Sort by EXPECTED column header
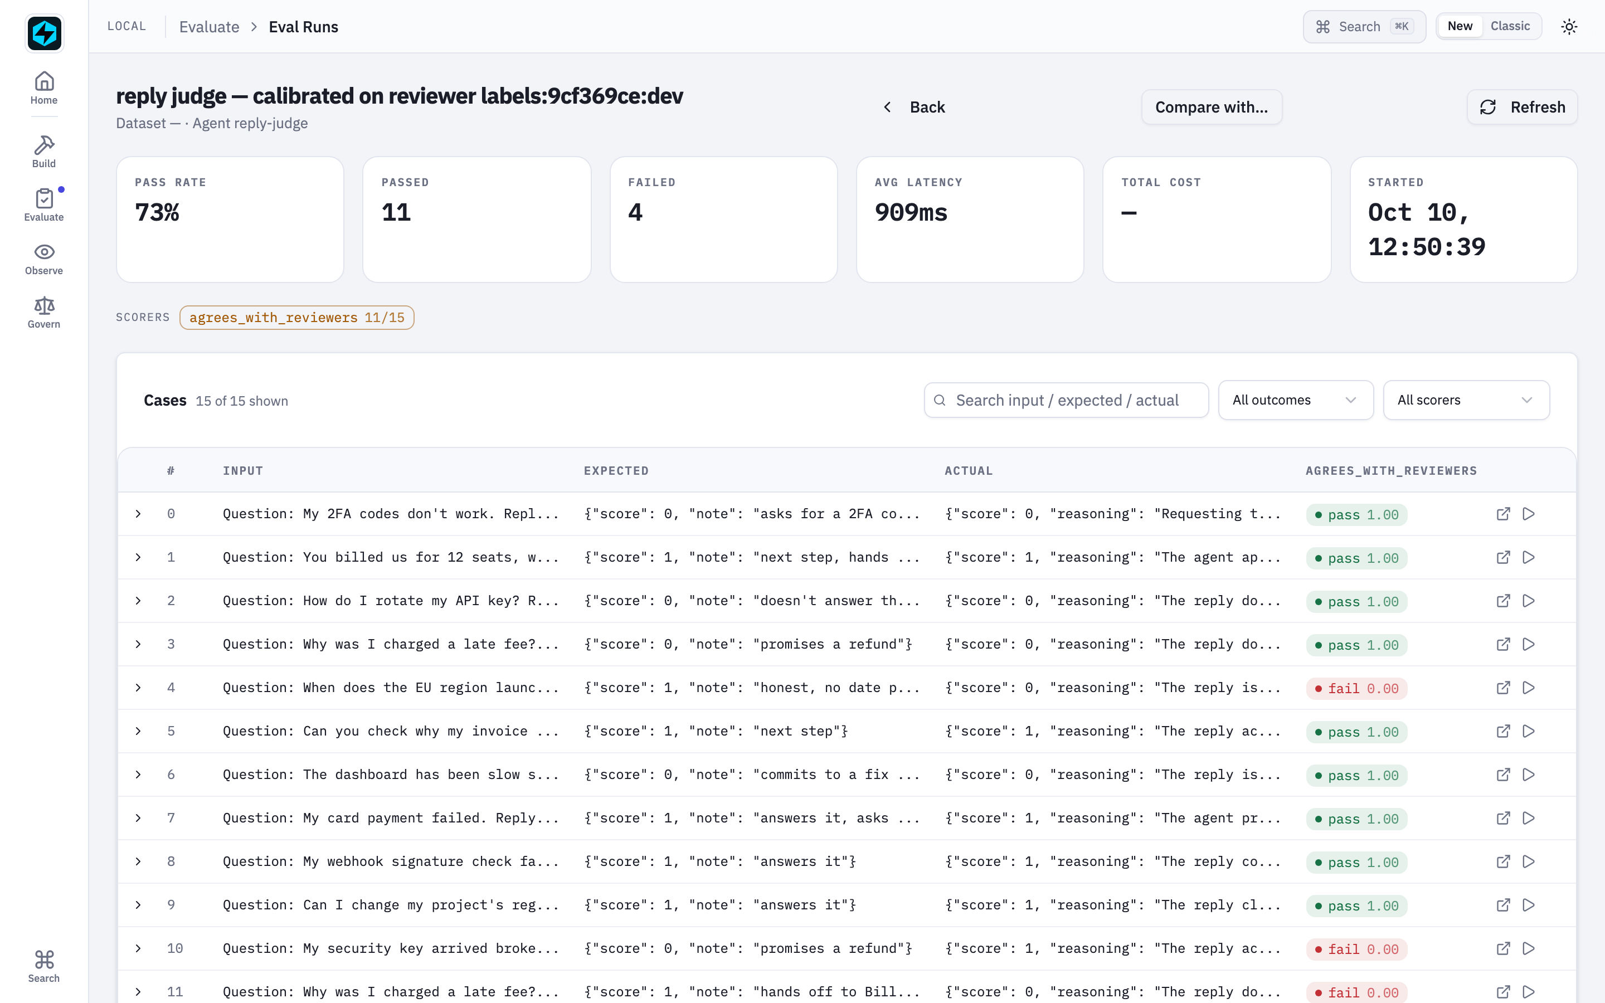This screenshot has height=1003, width=1605. [x=616, y=470]
